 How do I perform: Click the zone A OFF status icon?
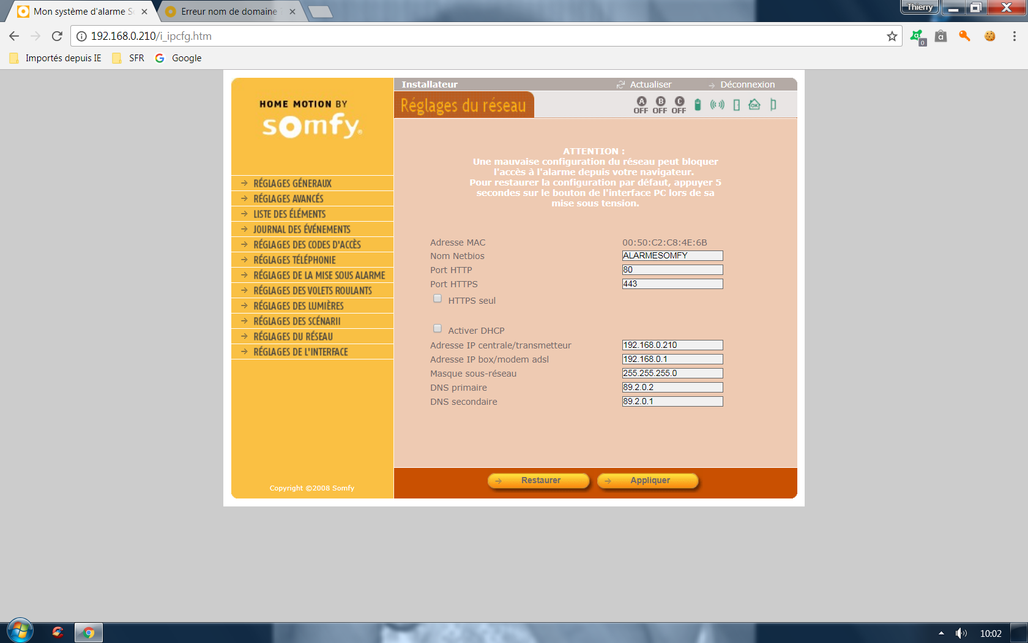click(641, 105)
